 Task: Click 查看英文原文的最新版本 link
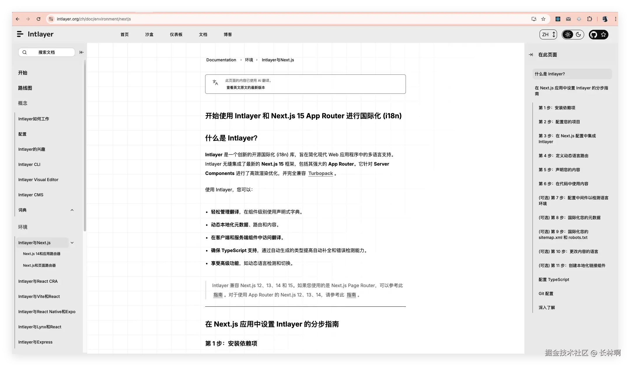click(245, 88)
